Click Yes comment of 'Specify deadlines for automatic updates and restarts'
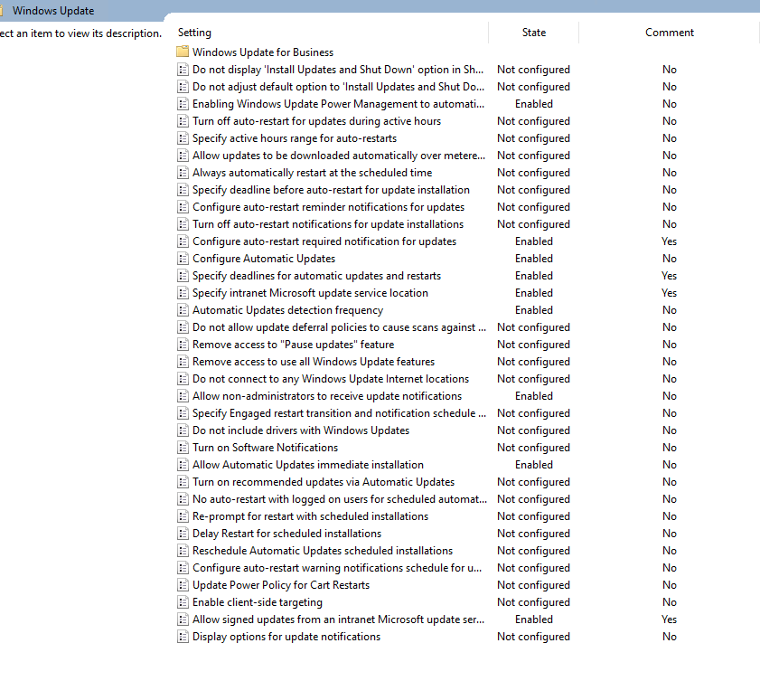 point(670,276)
